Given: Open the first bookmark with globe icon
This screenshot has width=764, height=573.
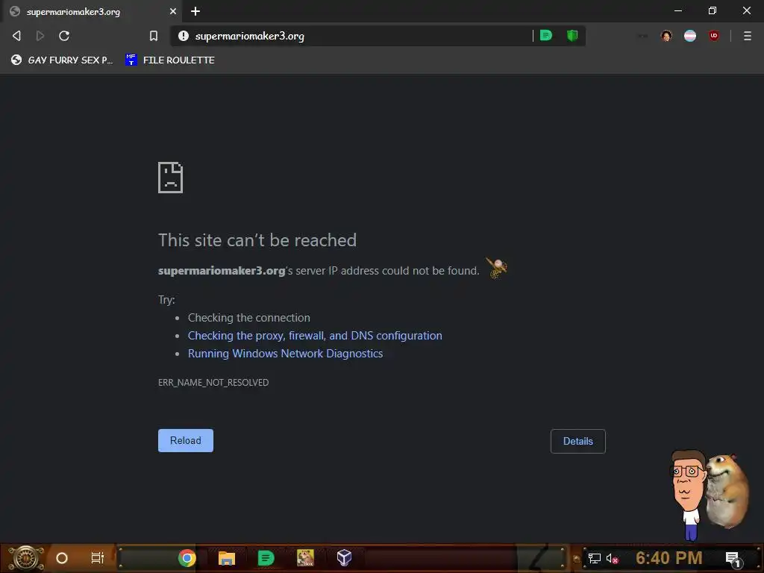Looking at the screenshot, I should coord(62,60).
